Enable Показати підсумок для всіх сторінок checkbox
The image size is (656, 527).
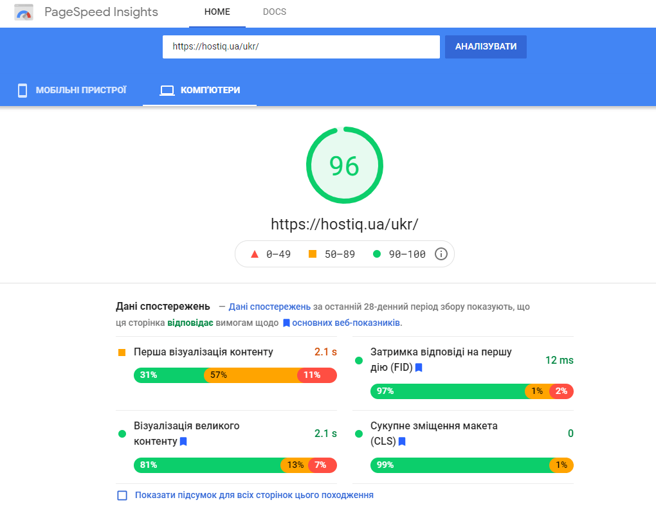coord(122,496)
